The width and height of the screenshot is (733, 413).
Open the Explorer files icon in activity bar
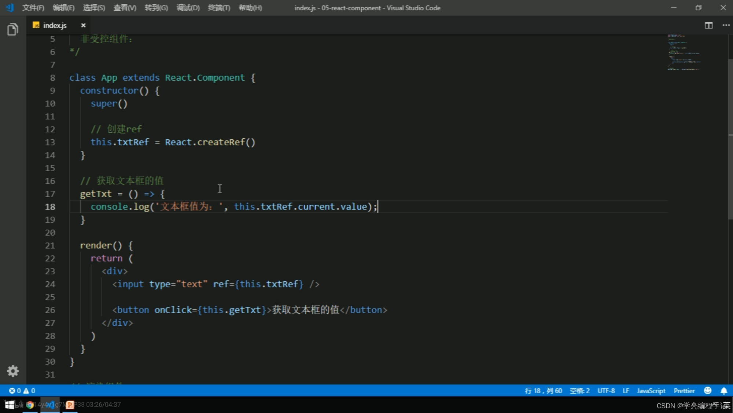point(12,29)
